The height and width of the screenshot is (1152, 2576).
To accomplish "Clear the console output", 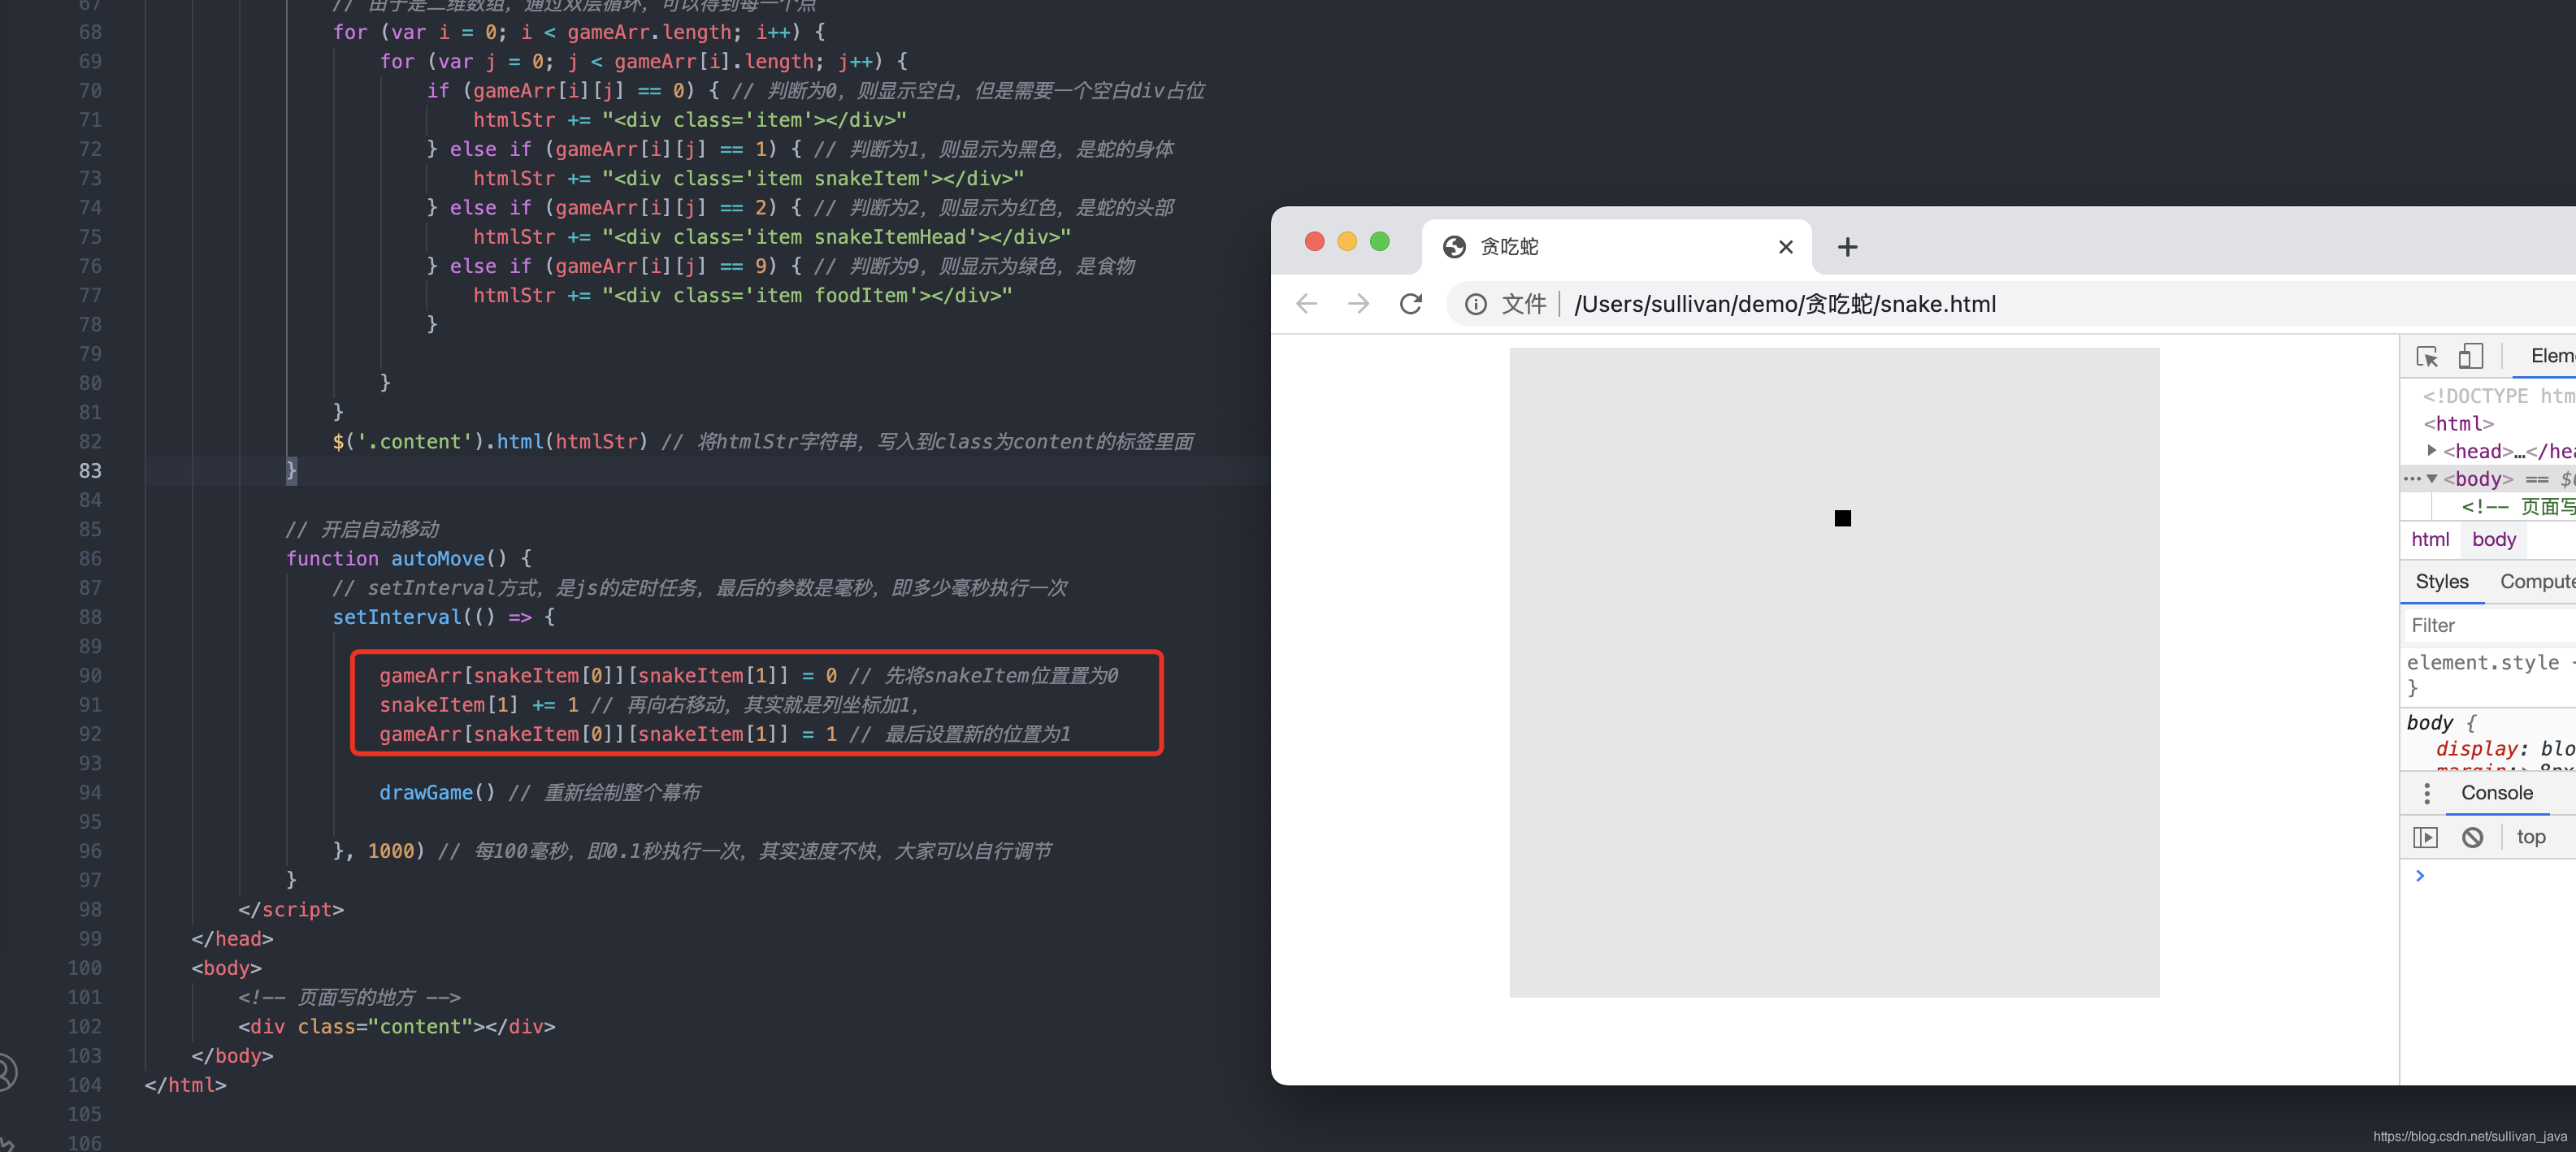I will point(2472,837).
